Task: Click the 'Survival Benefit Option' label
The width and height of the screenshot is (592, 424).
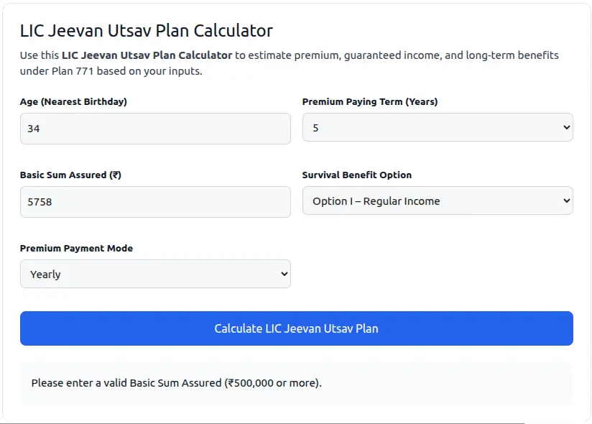Action: (x=356, y=175)
